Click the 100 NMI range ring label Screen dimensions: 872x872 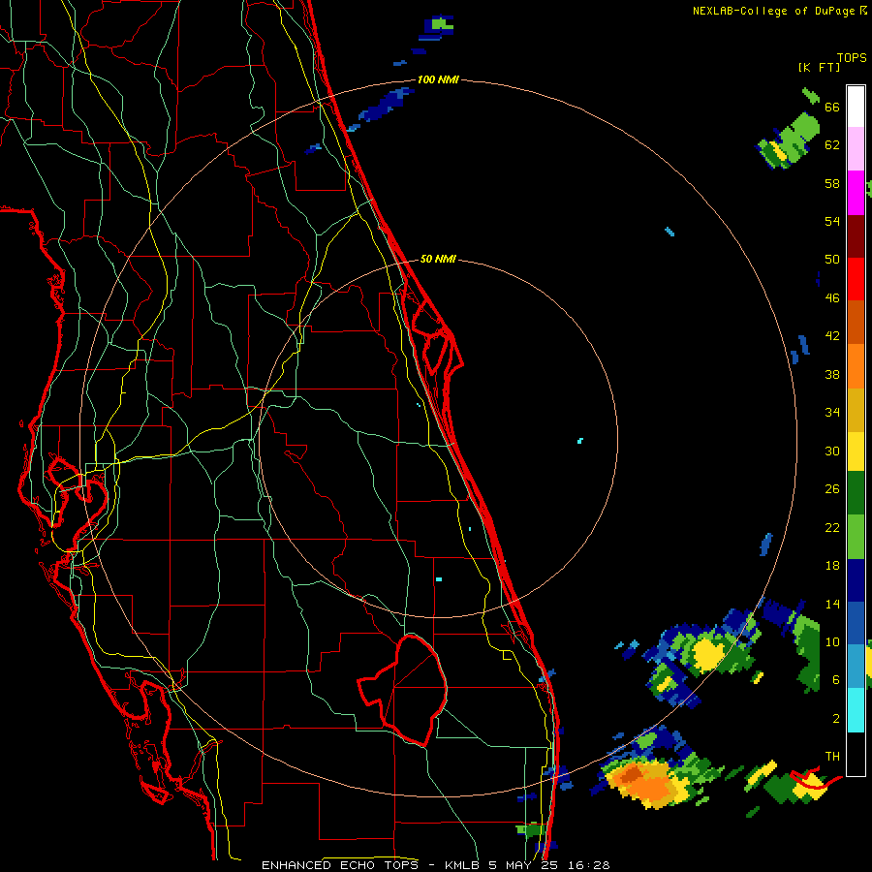(438, 80)
